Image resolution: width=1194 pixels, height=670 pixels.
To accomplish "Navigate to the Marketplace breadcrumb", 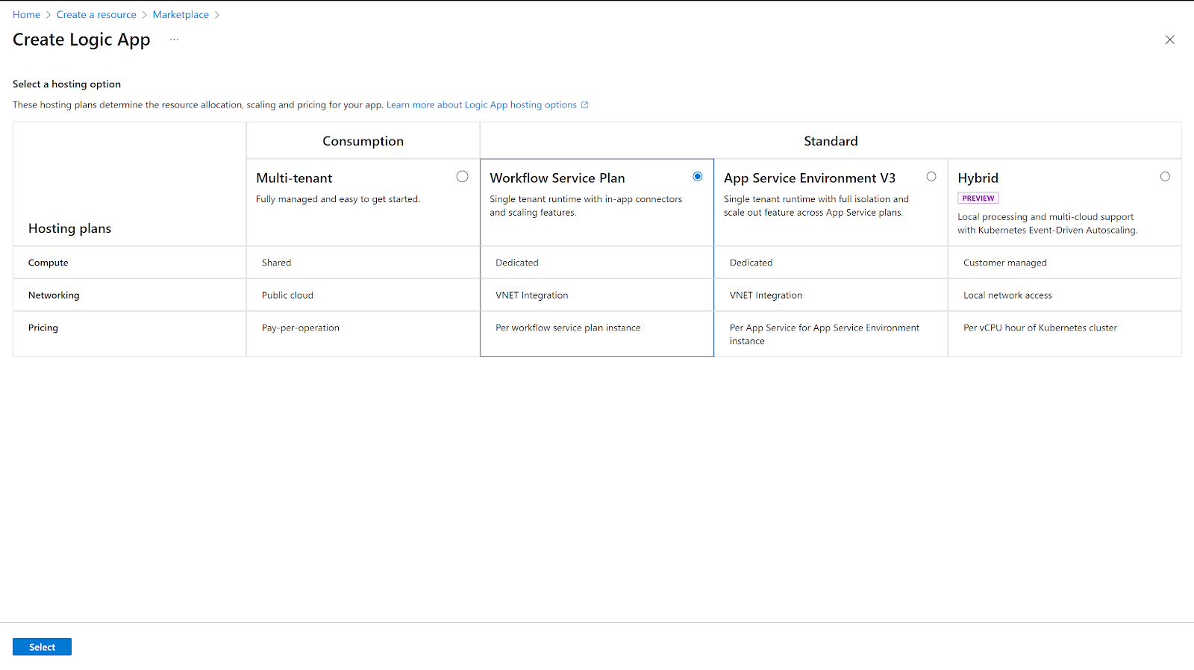I will 181,15.
